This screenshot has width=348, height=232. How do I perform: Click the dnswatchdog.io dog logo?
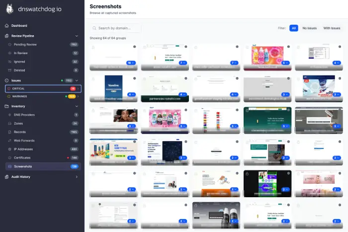tap(9, 9)
